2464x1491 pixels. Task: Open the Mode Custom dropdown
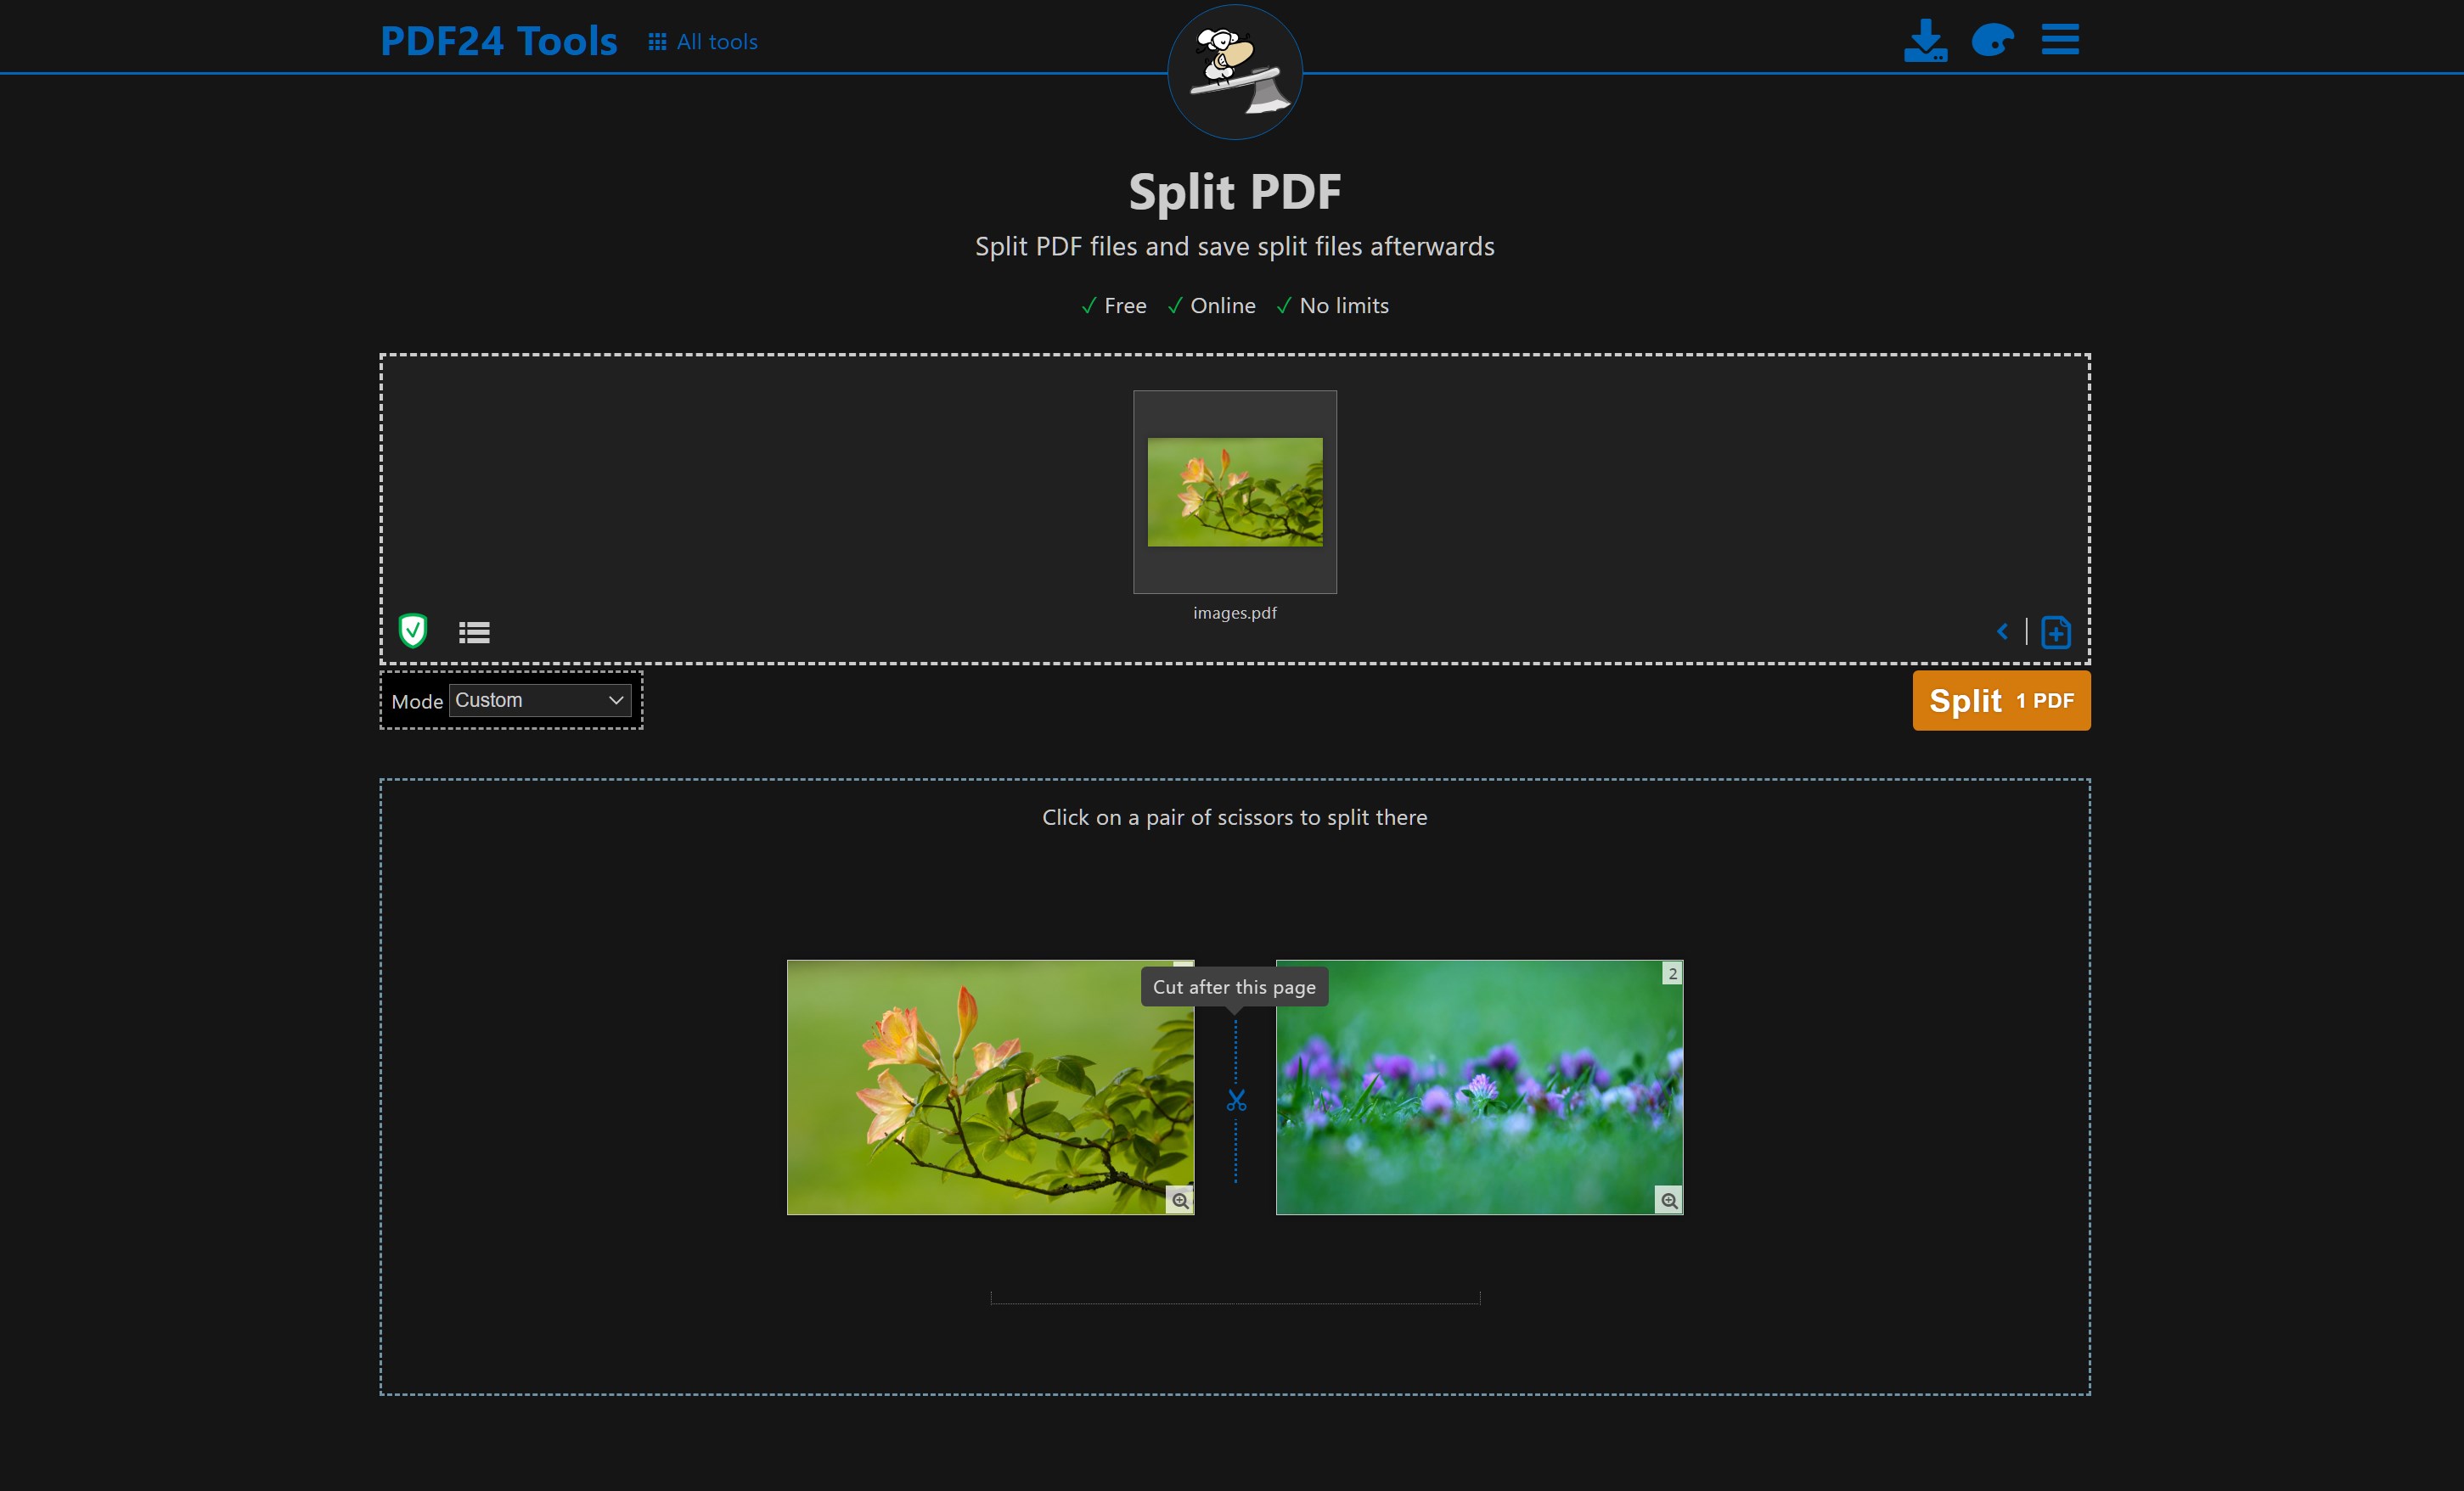[539, 699]
